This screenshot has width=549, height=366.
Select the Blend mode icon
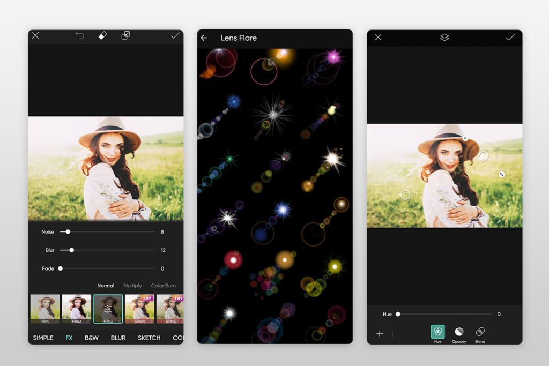480,333
